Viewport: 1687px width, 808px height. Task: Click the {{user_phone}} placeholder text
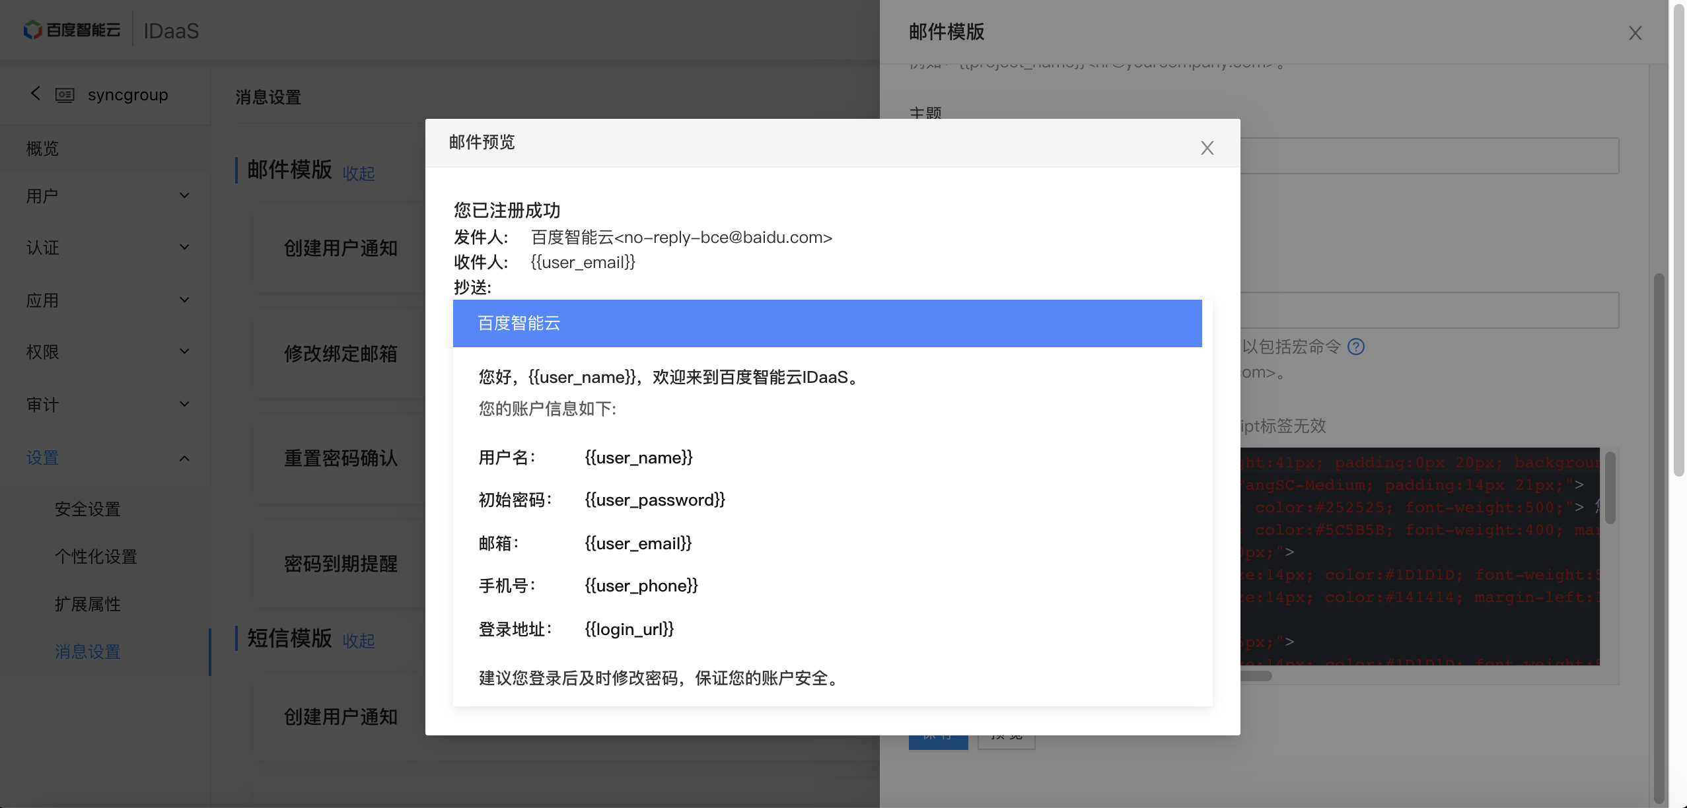coord(641,586)
